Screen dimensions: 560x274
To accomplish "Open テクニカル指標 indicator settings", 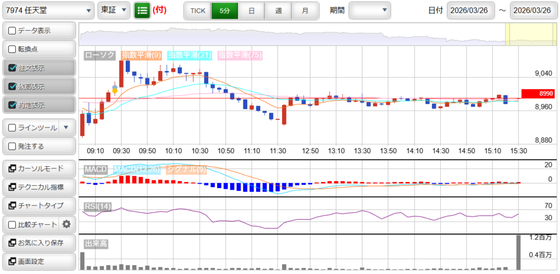I will coord(38,187).
